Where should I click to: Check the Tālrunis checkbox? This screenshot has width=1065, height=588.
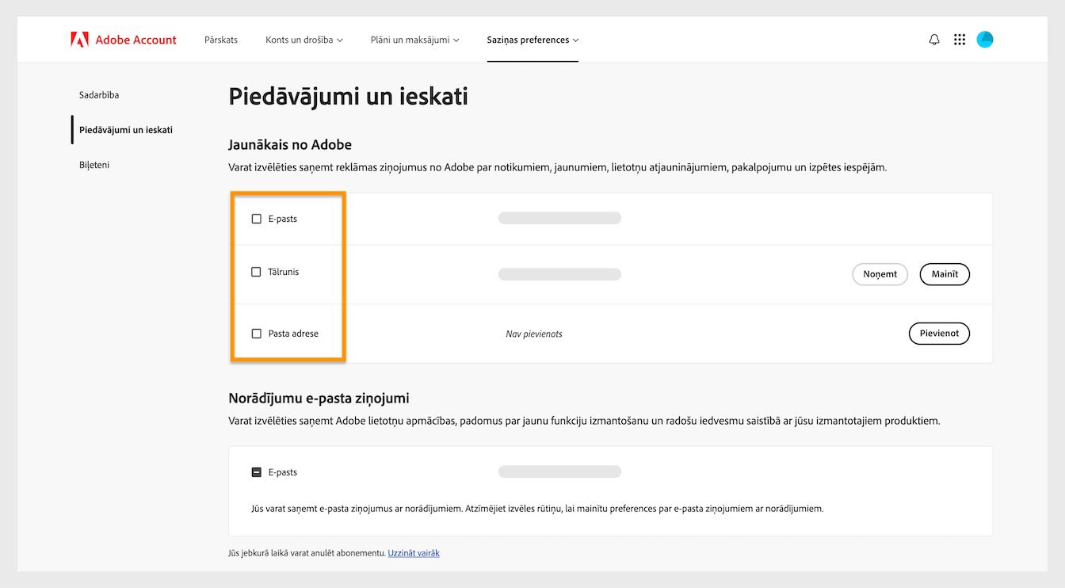256,271
